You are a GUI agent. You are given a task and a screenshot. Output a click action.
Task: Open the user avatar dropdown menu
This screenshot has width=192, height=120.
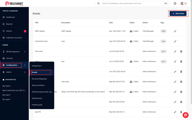tap(184, 3)
